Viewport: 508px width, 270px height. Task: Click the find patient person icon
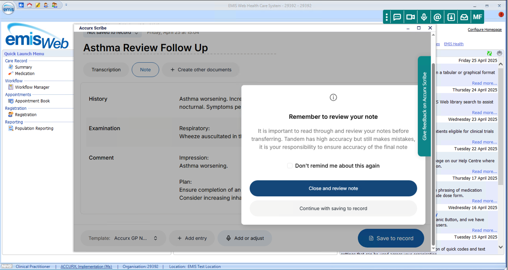(x=46, y=5)
